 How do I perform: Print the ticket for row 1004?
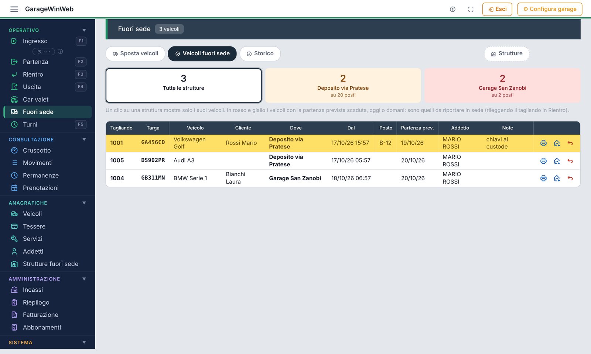pyautogui.click(x=543, y=178)
